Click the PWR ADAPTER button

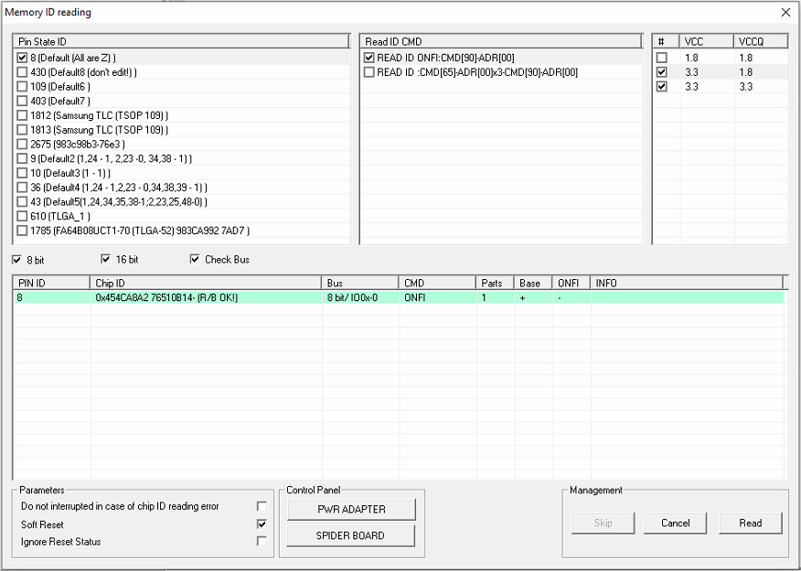click(x=351, y=509)
